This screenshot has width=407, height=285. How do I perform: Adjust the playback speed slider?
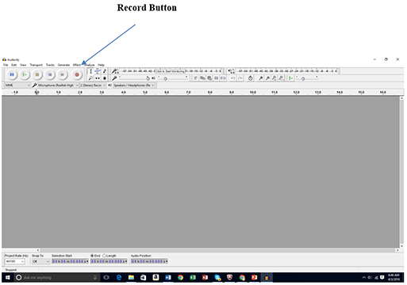point(307,78)
